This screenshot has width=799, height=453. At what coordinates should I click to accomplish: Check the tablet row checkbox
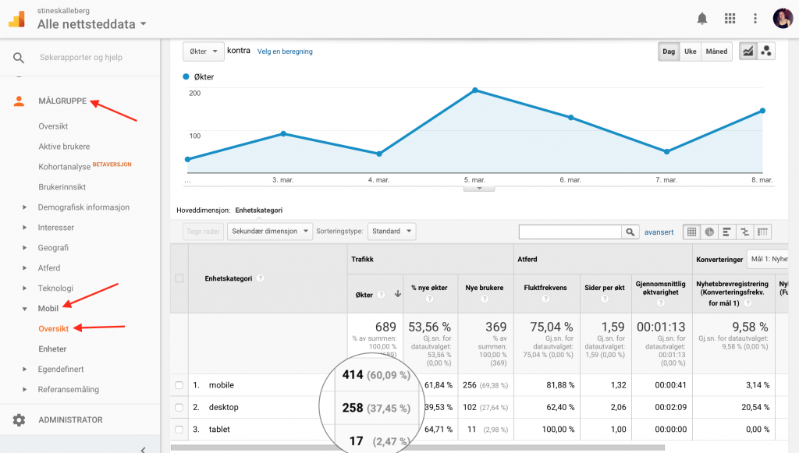pyautogui.click(x=179, y=430)
